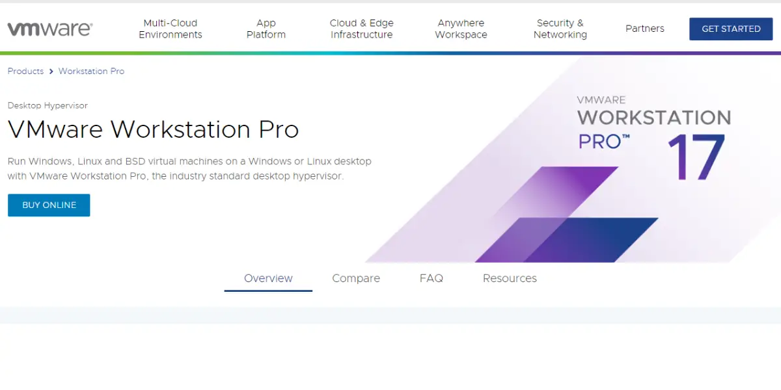Open the Multi-Cloud Environments menu
Screen dimensions: 781x390
171,29
